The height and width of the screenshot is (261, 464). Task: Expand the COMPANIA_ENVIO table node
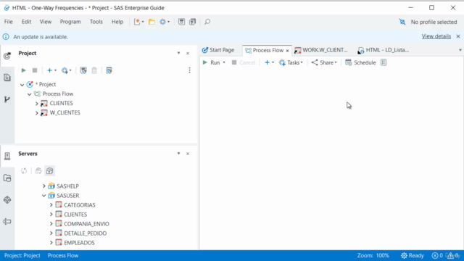(51, 224)
